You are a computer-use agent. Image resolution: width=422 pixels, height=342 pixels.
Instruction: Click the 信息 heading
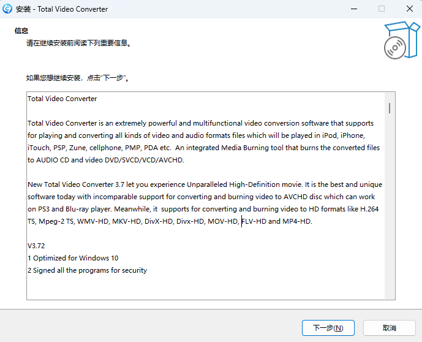21,31
